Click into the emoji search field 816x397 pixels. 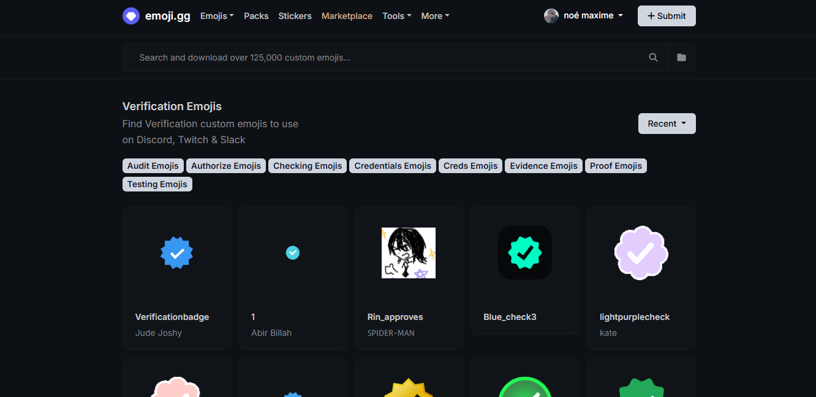pyautogui.click(x=386, y=58)
